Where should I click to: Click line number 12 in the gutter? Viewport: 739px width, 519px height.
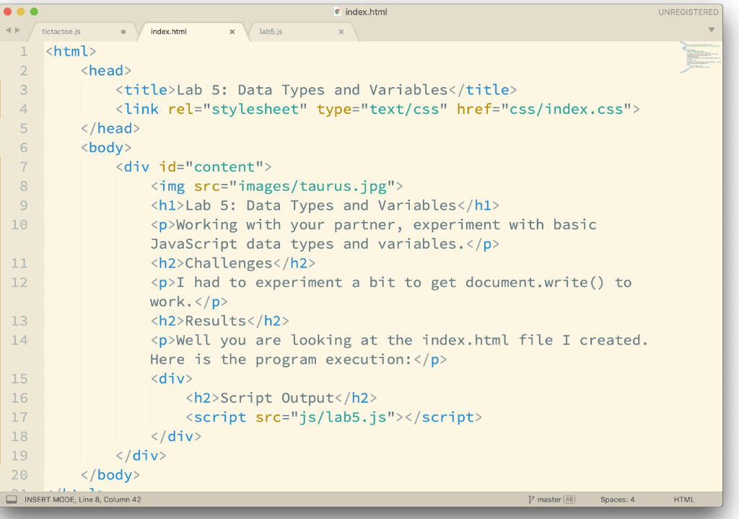pyautogui.click(x=19, y=282)
